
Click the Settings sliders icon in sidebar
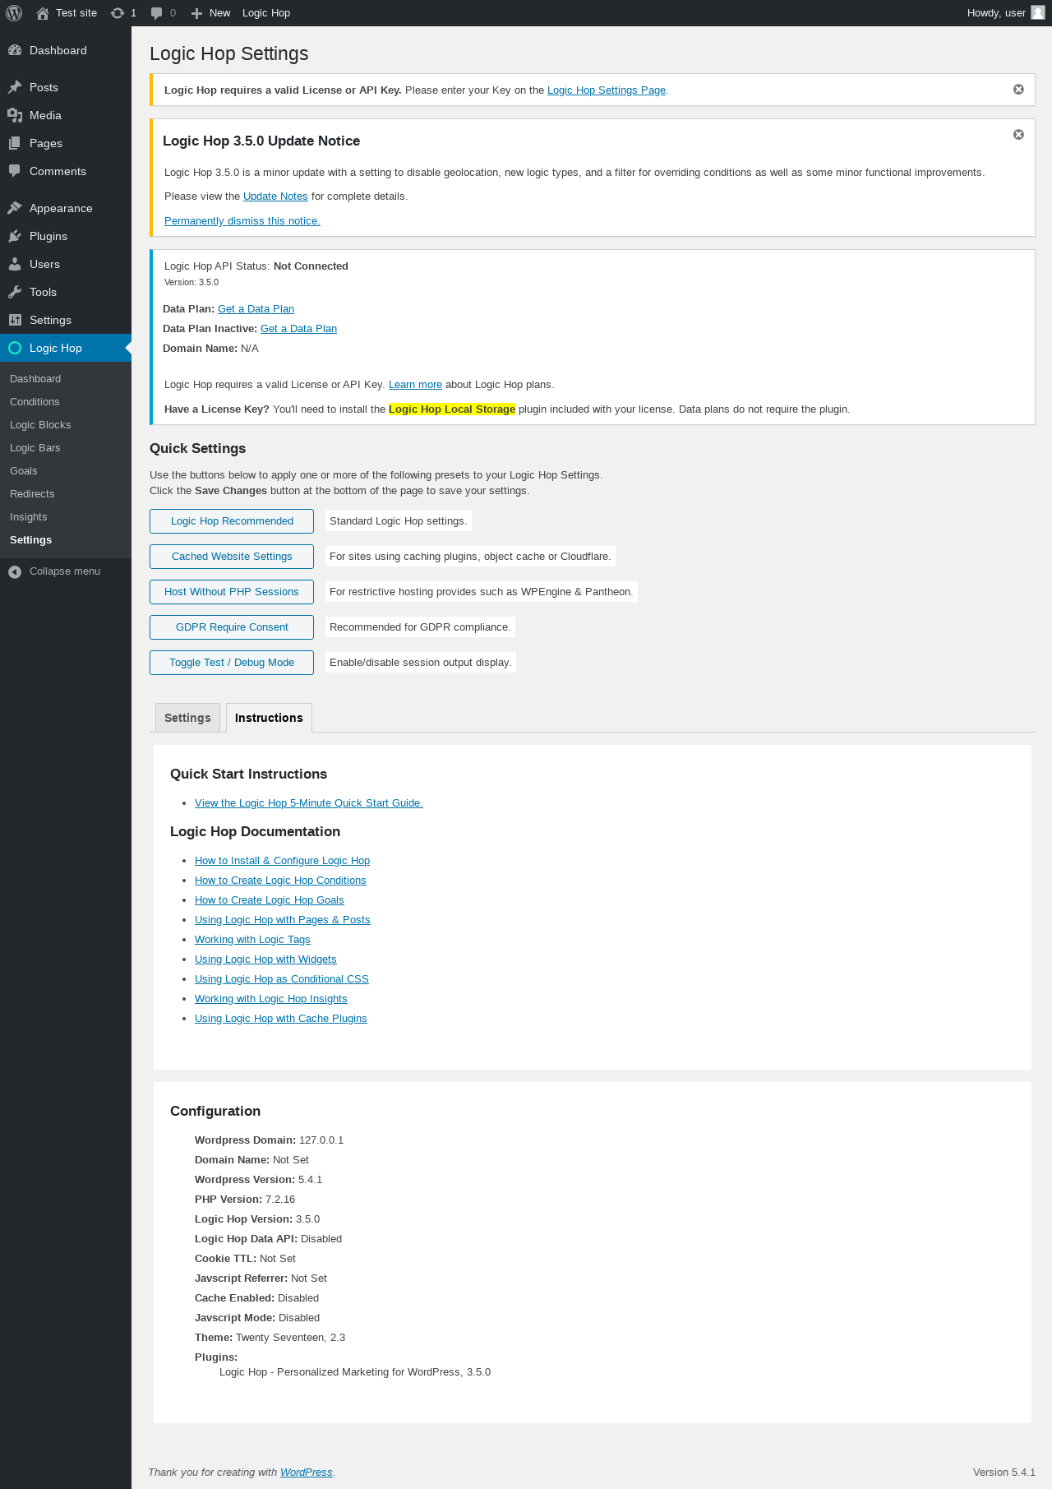pyautogui.click(x=15, y=320)
